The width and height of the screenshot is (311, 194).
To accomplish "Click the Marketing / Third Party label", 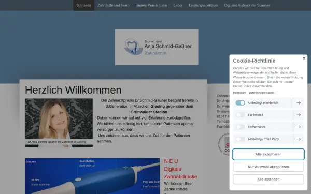I will (263, 139).
